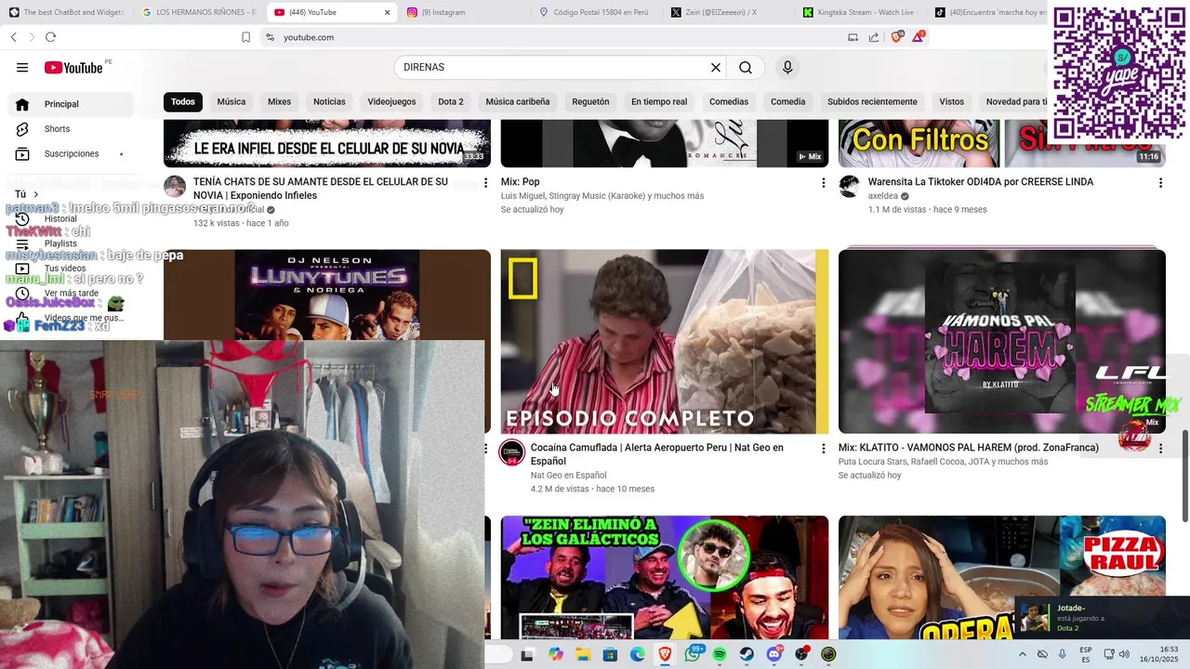The height and width of the screenshot is (669, 1190).
Task: Open Discord from the taskbar
Action: click(774, 654)
